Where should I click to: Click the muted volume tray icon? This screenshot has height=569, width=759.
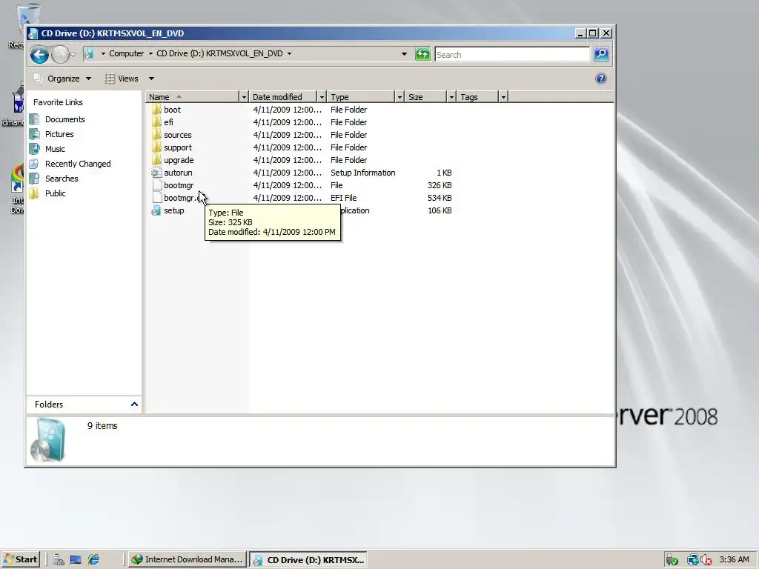pos(706,560)
